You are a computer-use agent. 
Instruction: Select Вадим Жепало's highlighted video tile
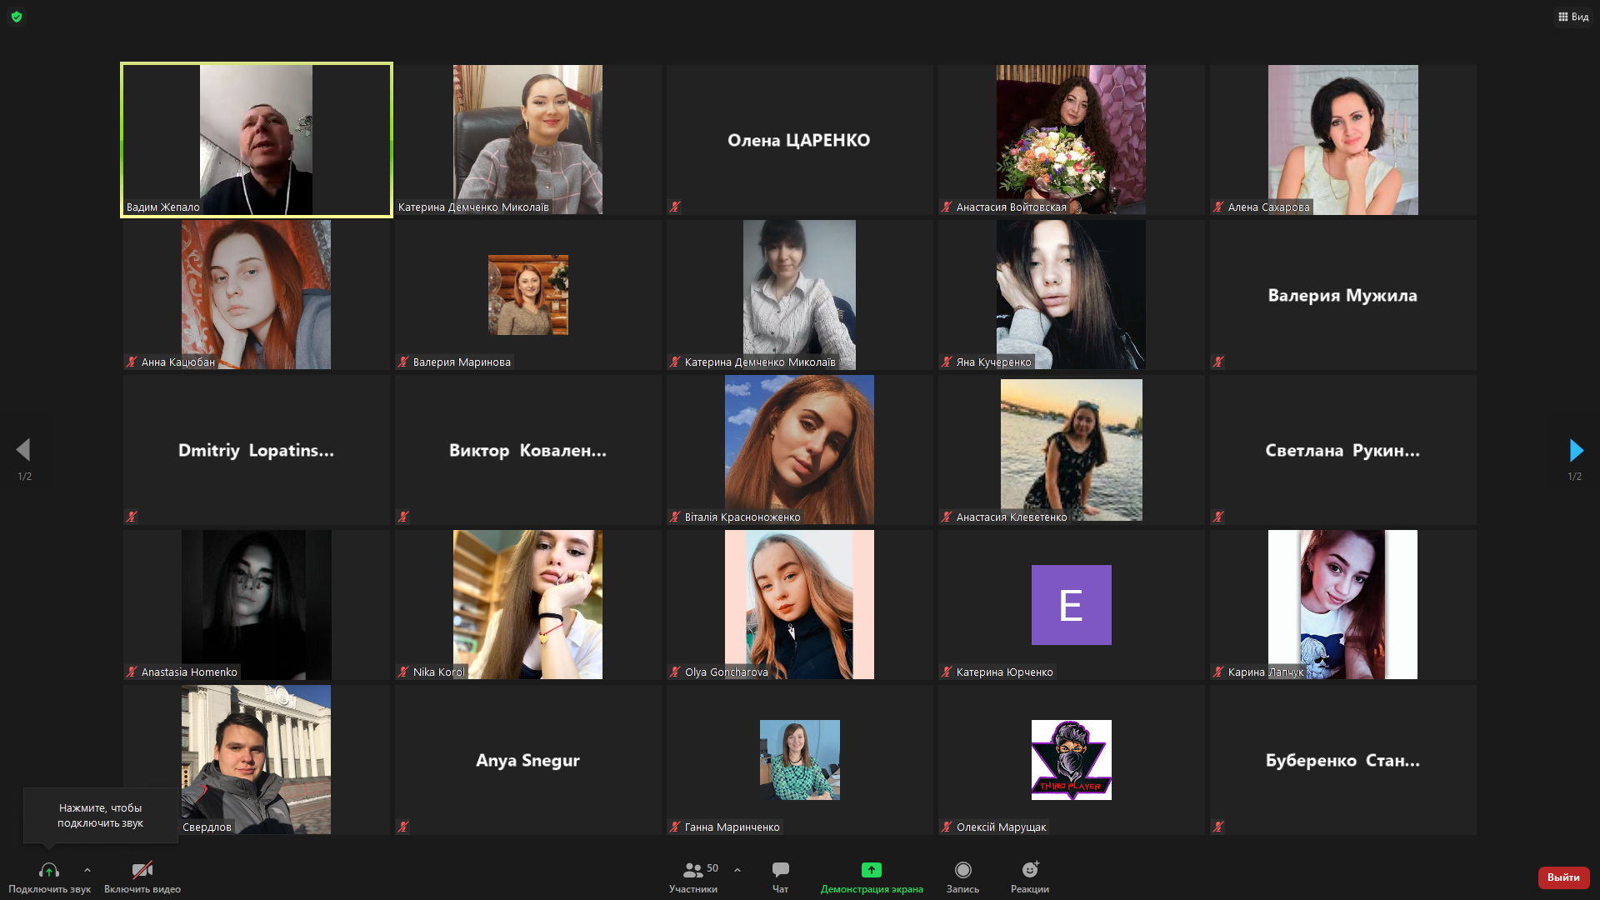coord(256,140)
